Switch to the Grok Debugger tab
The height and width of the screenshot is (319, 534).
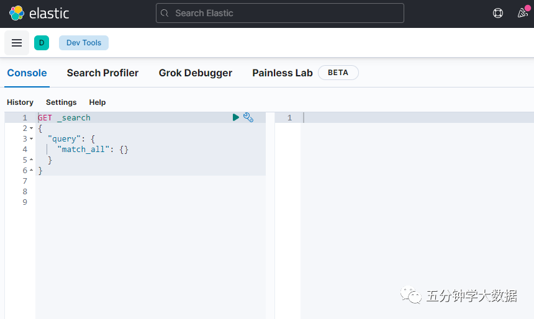click(x=195, y=73)
